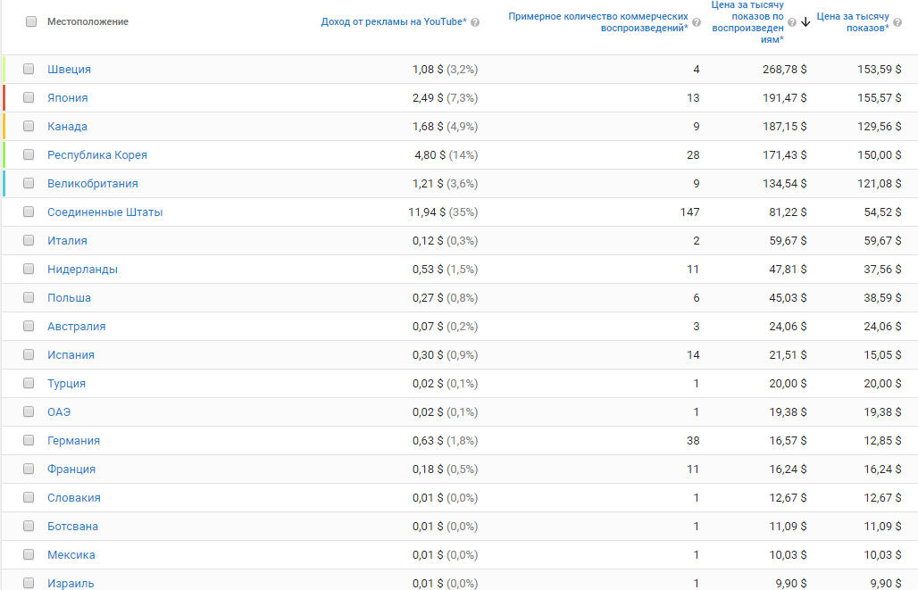Open the Словакия location link
918x590 pixels.
74,498
